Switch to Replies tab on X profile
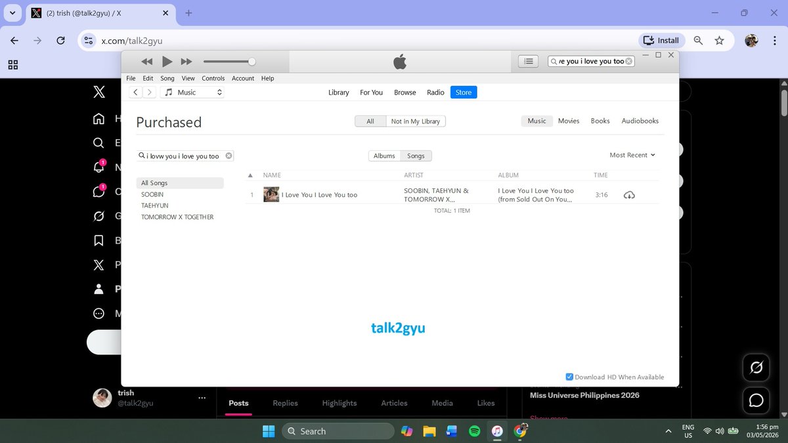788x443 pixels. point(285,403)
